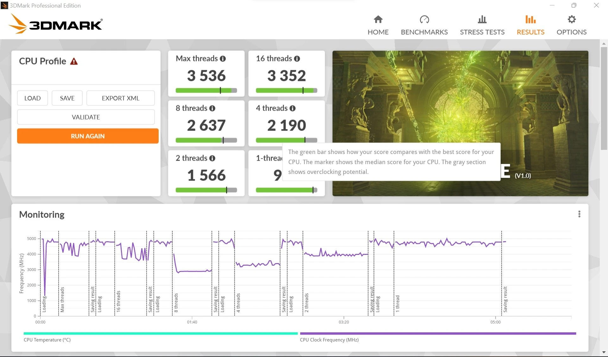Toggle CPU Temperature legend series

[161, 337]
